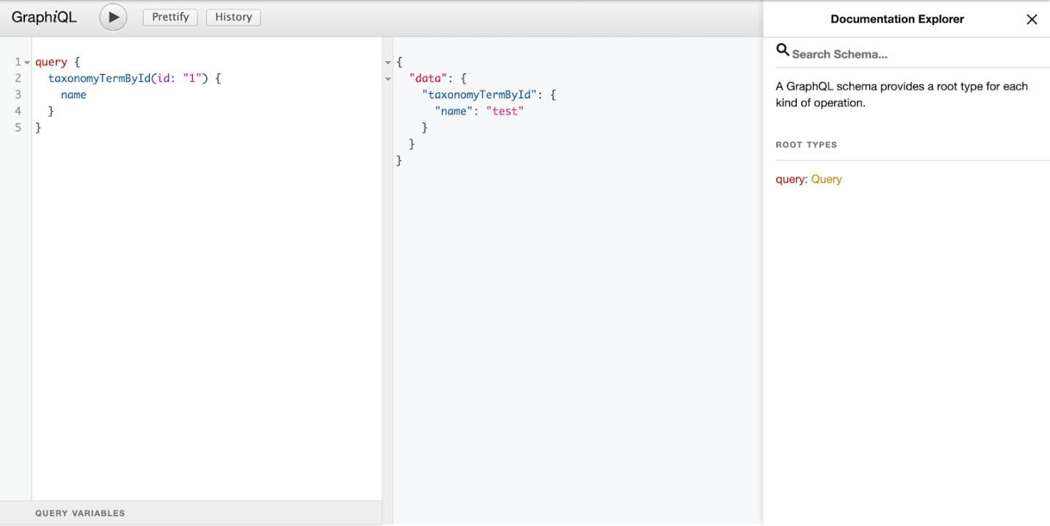
Task: Click the Search Schema input field
Action: click(x=844, y=53)
